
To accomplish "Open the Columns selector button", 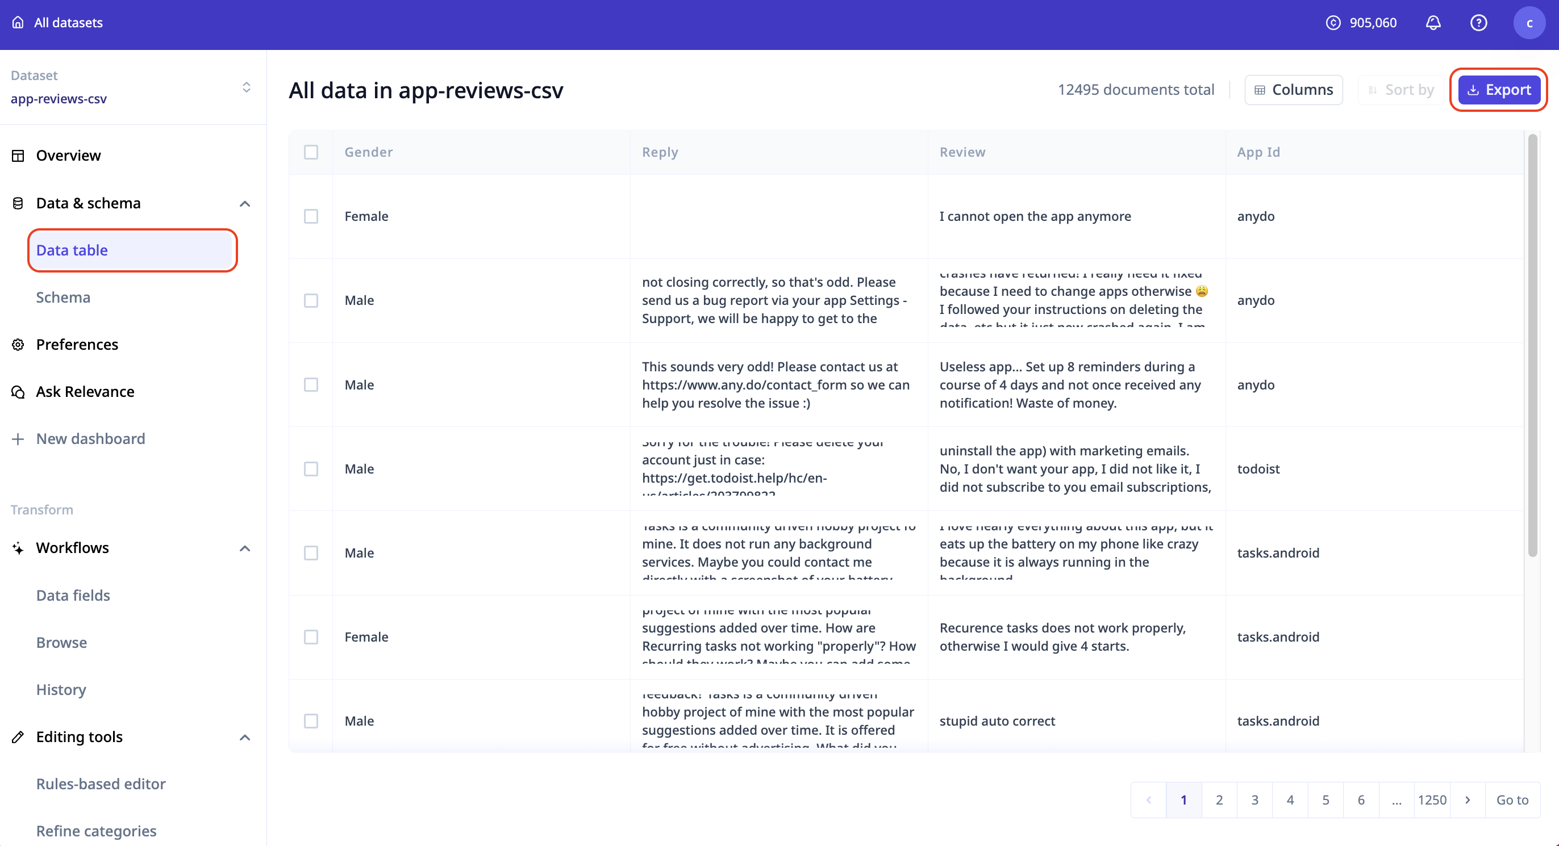I will 1293,90.
